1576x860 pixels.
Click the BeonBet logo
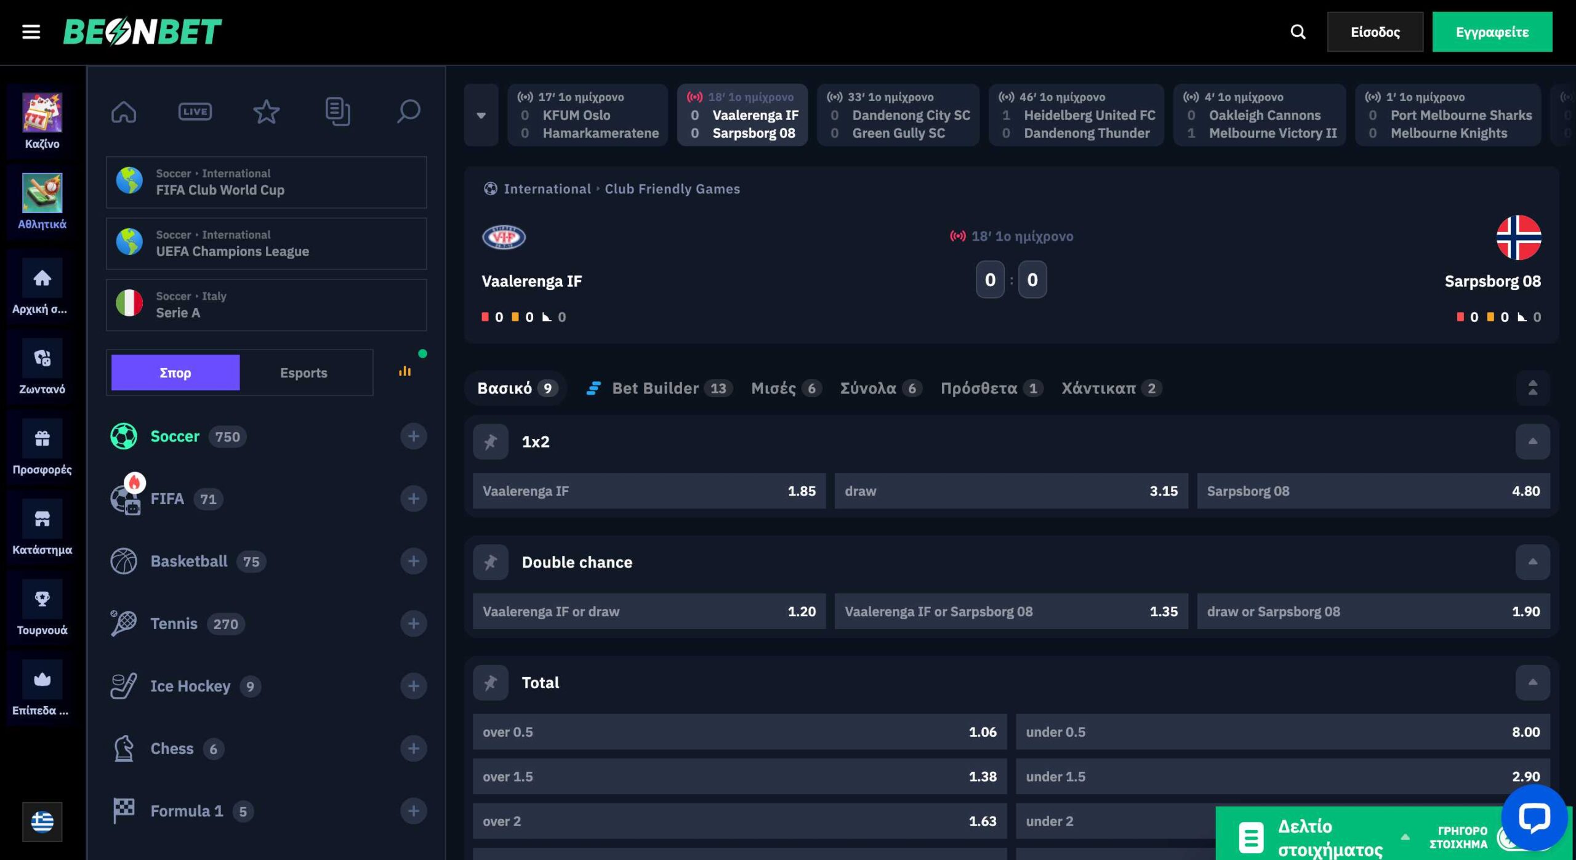[142, 32]
